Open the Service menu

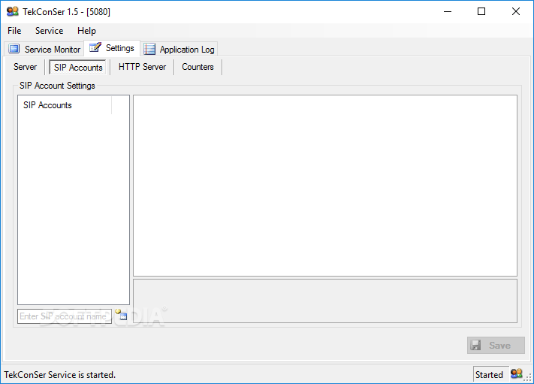pyautogui.click(x=49, y=31)
